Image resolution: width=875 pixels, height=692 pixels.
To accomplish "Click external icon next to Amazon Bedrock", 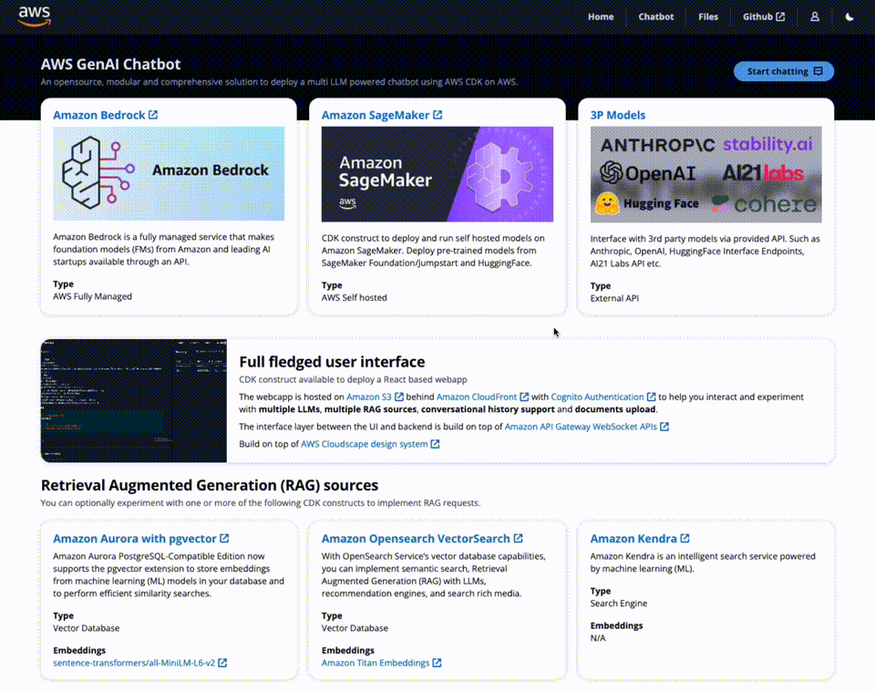I will pyautogui.click(x=153, y=114).
